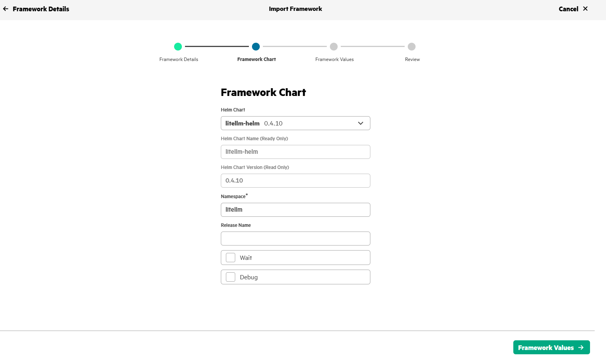This screenshot has width=606, height=357.
Task: Jump to the Review step label
Action: coord(412,59)
